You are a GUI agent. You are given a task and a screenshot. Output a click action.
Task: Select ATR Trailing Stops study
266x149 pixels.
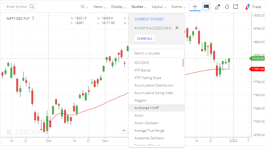(157, 78)
